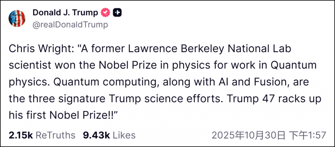
Task: Click the pink verified checkmark badge
Action: pos(105,13)
